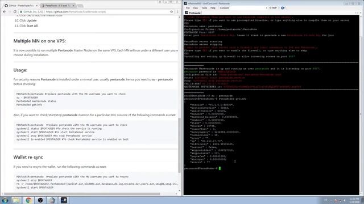
Task: Click the 'systemctl is-enabled $PENTAUSER' code line
Action: point(72,139)
